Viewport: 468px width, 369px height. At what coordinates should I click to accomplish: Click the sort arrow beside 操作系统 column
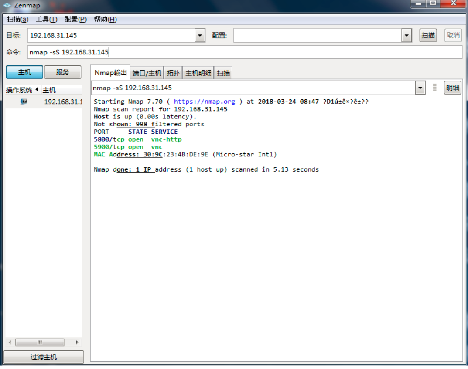point(37,89)
